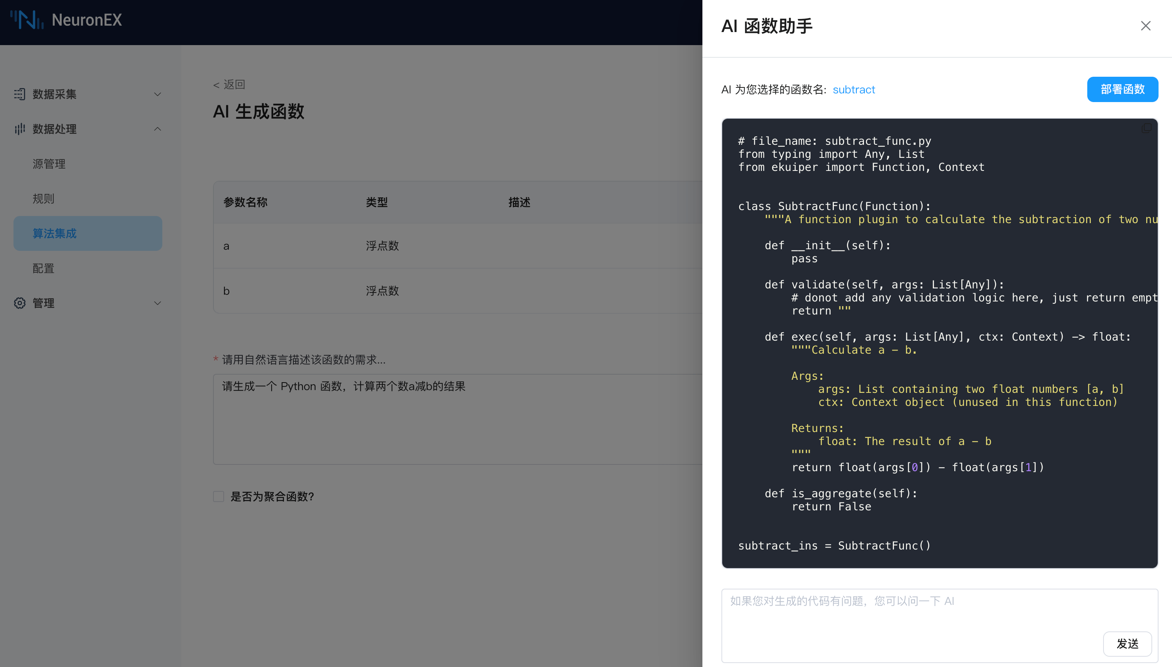Click the 数据采集 sidebar icon
Screen dimensions: 1172x667
(20, 95)
